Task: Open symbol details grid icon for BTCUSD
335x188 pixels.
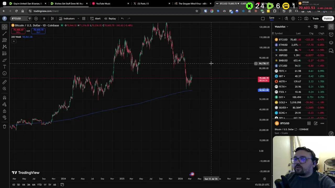Action: click(309, 123)
